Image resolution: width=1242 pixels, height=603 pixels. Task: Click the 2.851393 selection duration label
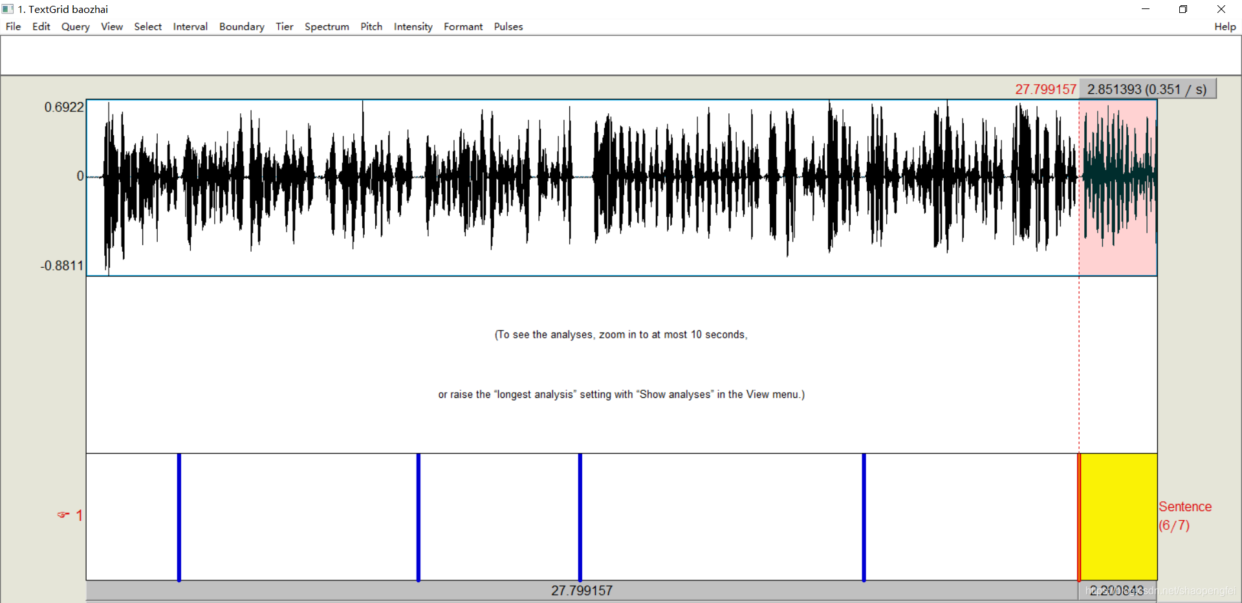click(1148, 89)
